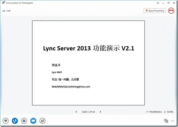Click presenter name 刘金丰 on slide
178x127 pixels.
coord(56,65)
